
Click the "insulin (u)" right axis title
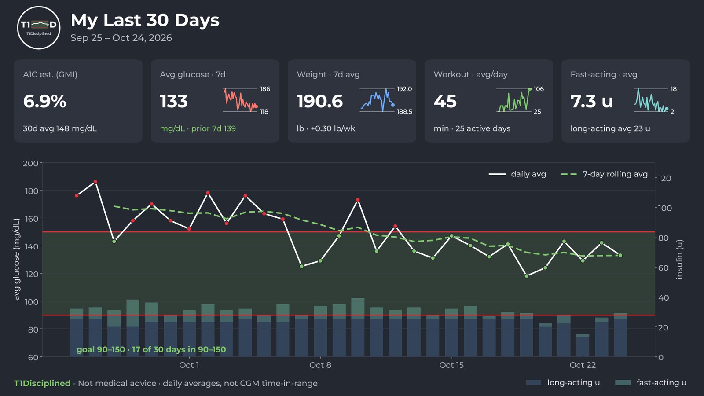(x=679, y=259)
